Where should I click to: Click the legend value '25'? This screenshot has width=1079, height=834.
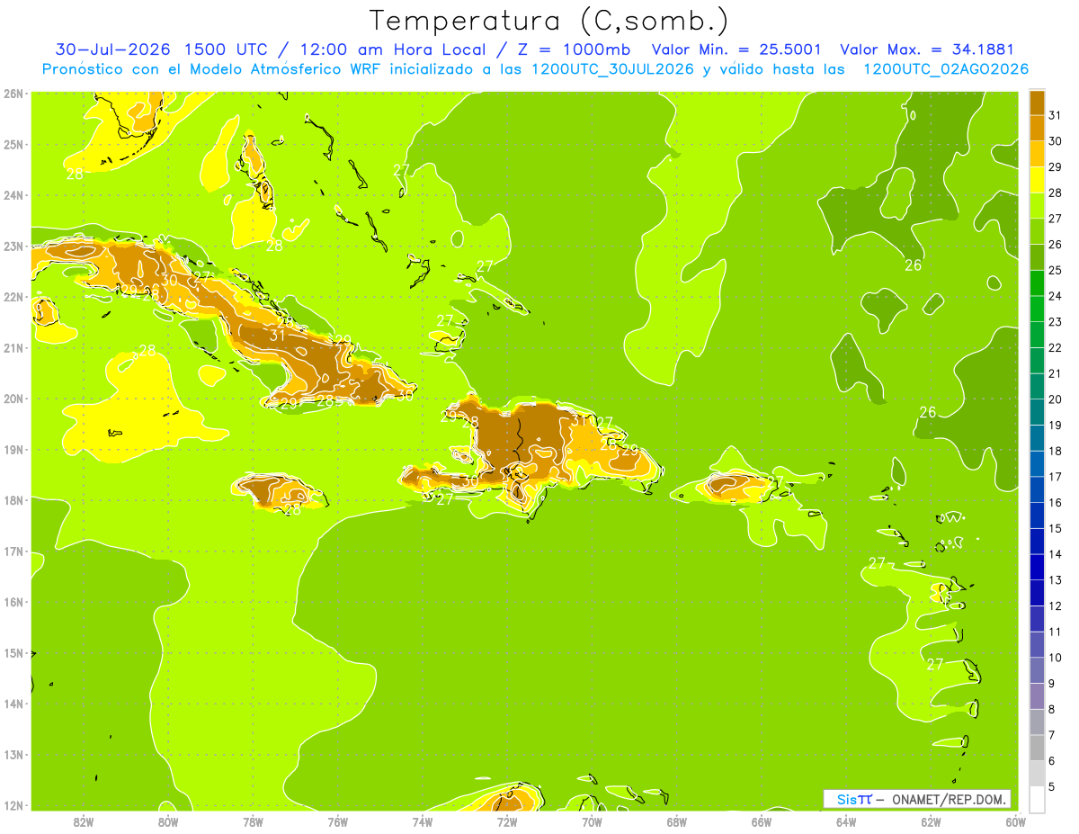coord(1056,270)
